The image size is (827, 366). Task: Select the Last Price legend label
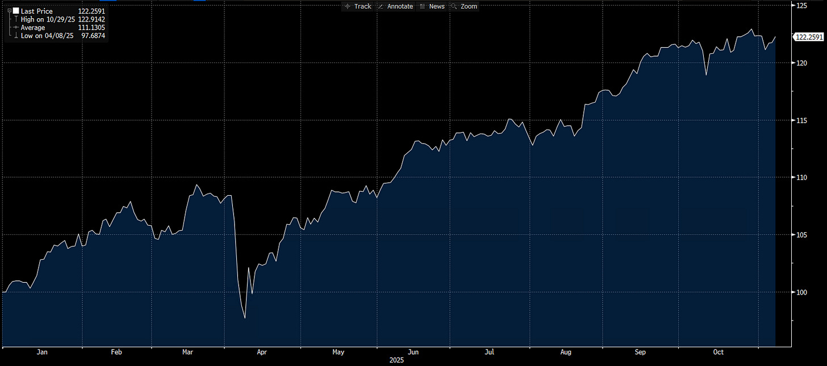pyautogui.click(x=36, y=11)
